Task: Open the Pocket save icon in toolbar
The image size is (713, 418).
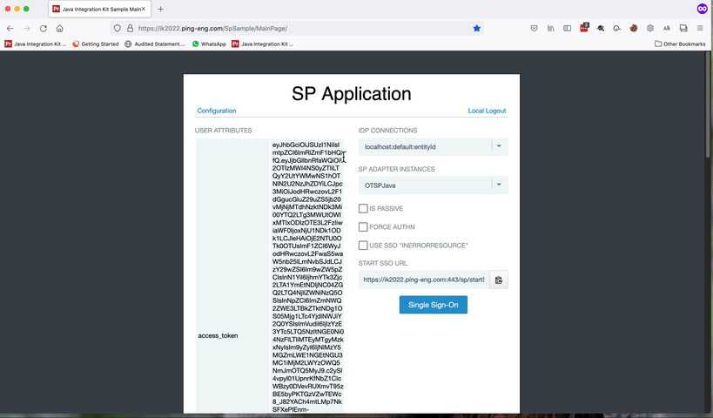Action: (535, 28)
